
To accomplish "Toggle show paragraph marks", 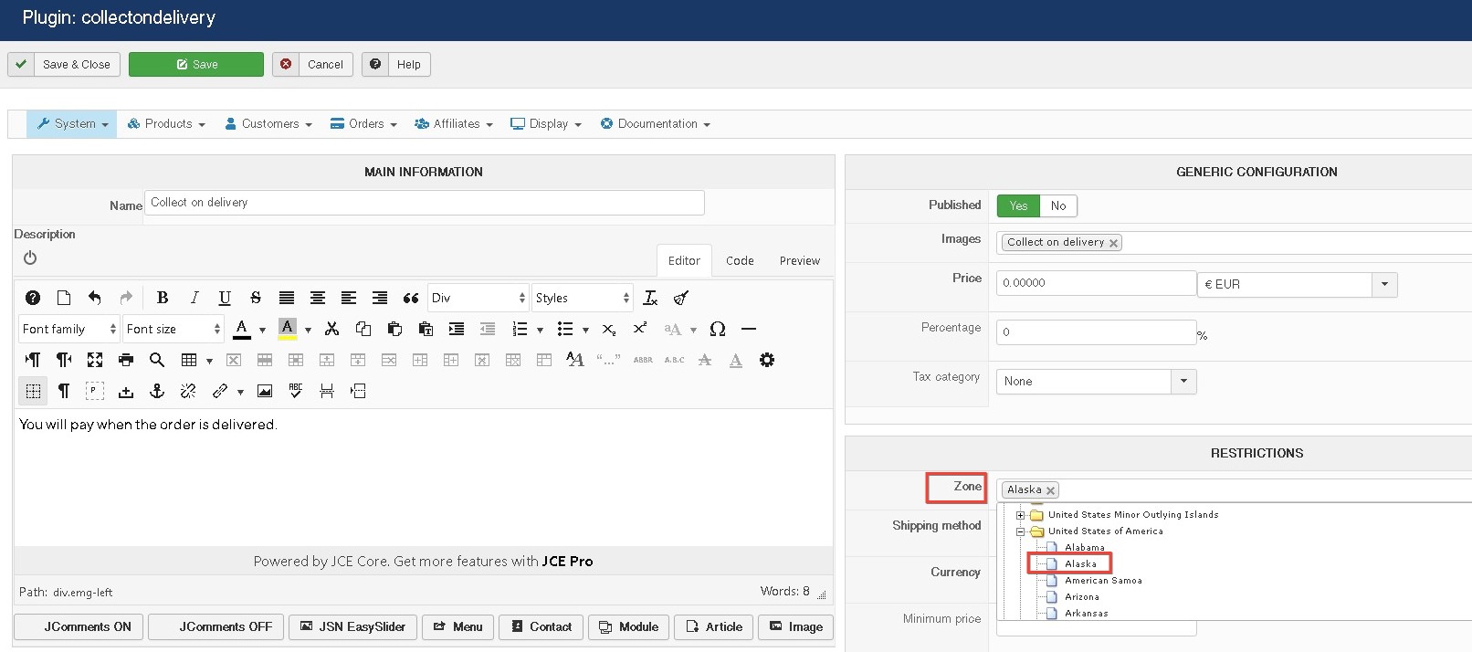I will tap(64, 391).
